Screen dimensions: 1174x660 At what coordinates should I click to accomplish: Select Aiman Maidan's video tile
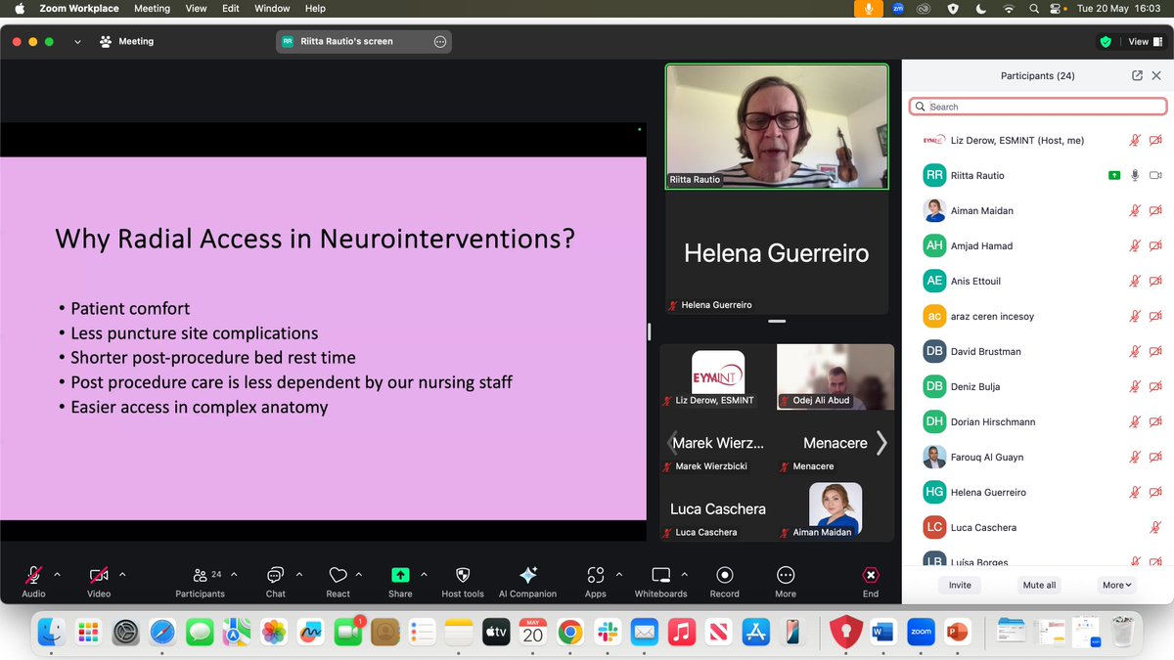tap(835, 509)
